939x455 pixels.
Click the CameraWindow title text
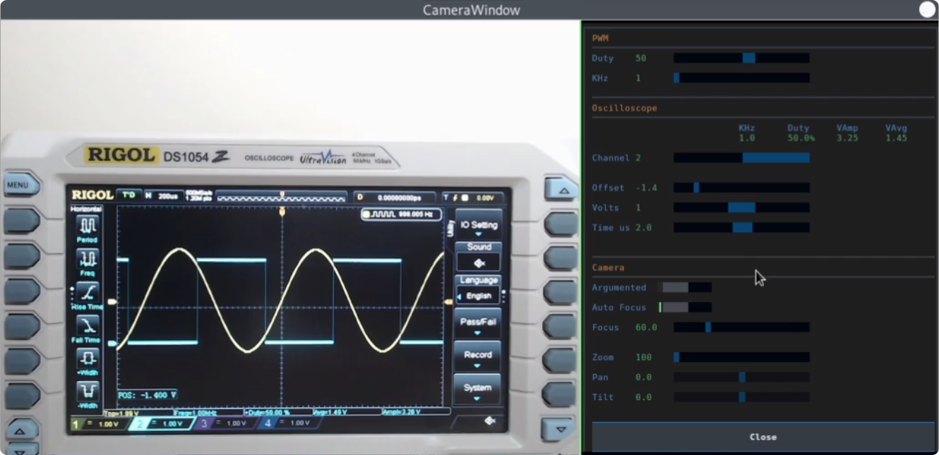pos(471,10)
